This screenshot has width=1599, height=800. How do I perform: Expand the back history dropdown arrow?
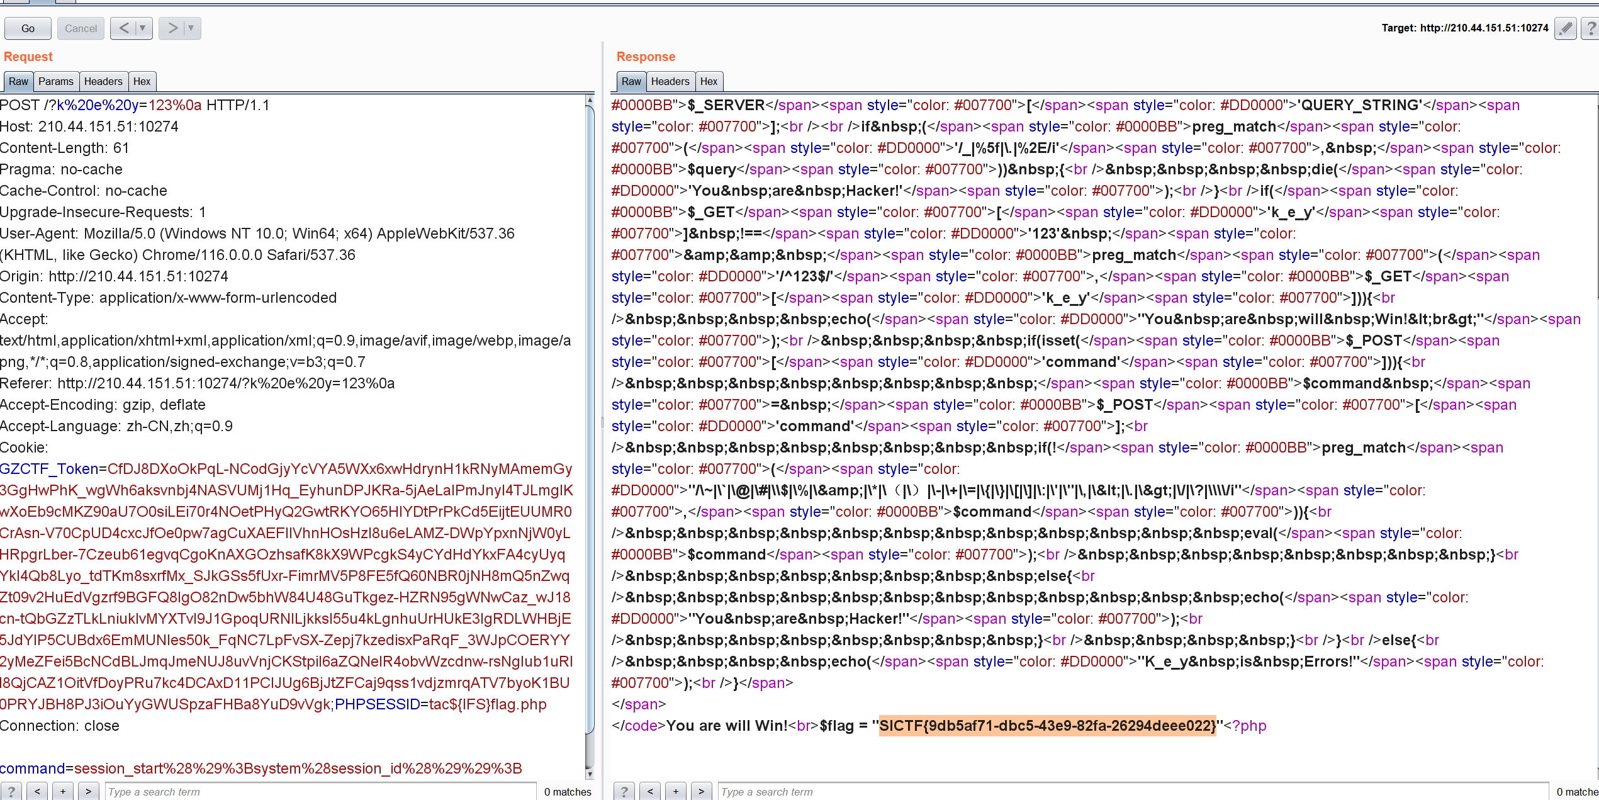[143, 28]
